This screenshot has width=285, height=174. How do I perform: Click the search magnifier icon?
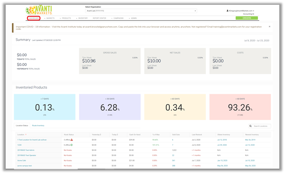(250, 126)
